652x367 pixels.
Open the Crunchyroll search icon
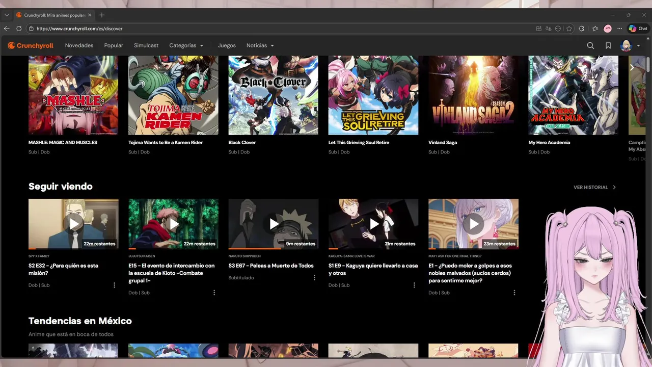[590, 45]
